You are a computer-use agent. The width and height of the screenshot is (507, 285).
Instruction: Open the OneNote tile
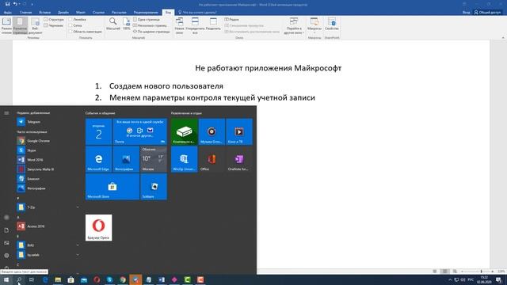tap(239, 159)
